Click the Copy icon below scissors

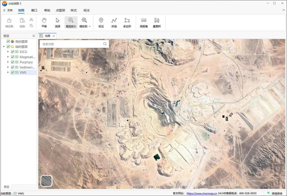point(31,26)
